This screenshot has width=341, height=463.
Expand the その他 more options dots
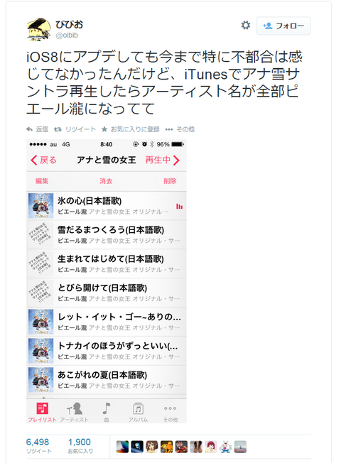(169, 129)
